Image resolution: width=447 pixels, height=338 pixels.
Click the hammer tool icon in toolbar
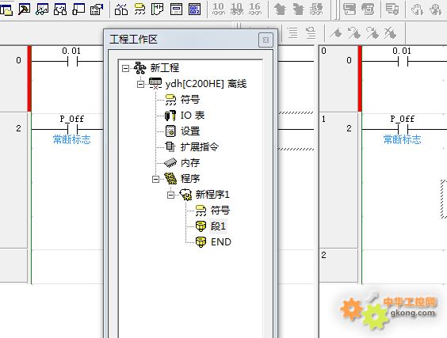24,9
